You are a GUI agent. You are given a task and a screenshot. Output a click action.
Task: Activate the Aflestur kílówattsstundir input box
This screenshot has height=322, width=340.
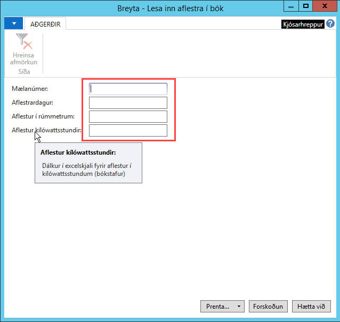128,130
